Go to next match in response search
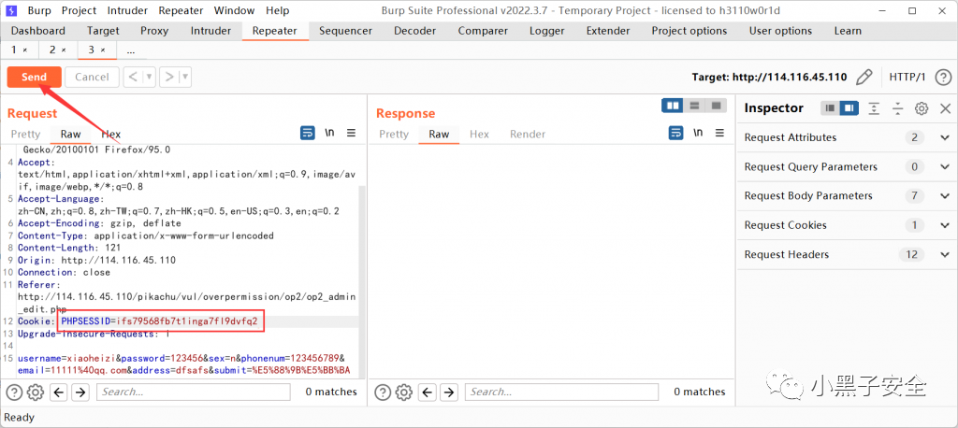Image resolution: width=958 pixels, height=428 pixels. point(450,392)
